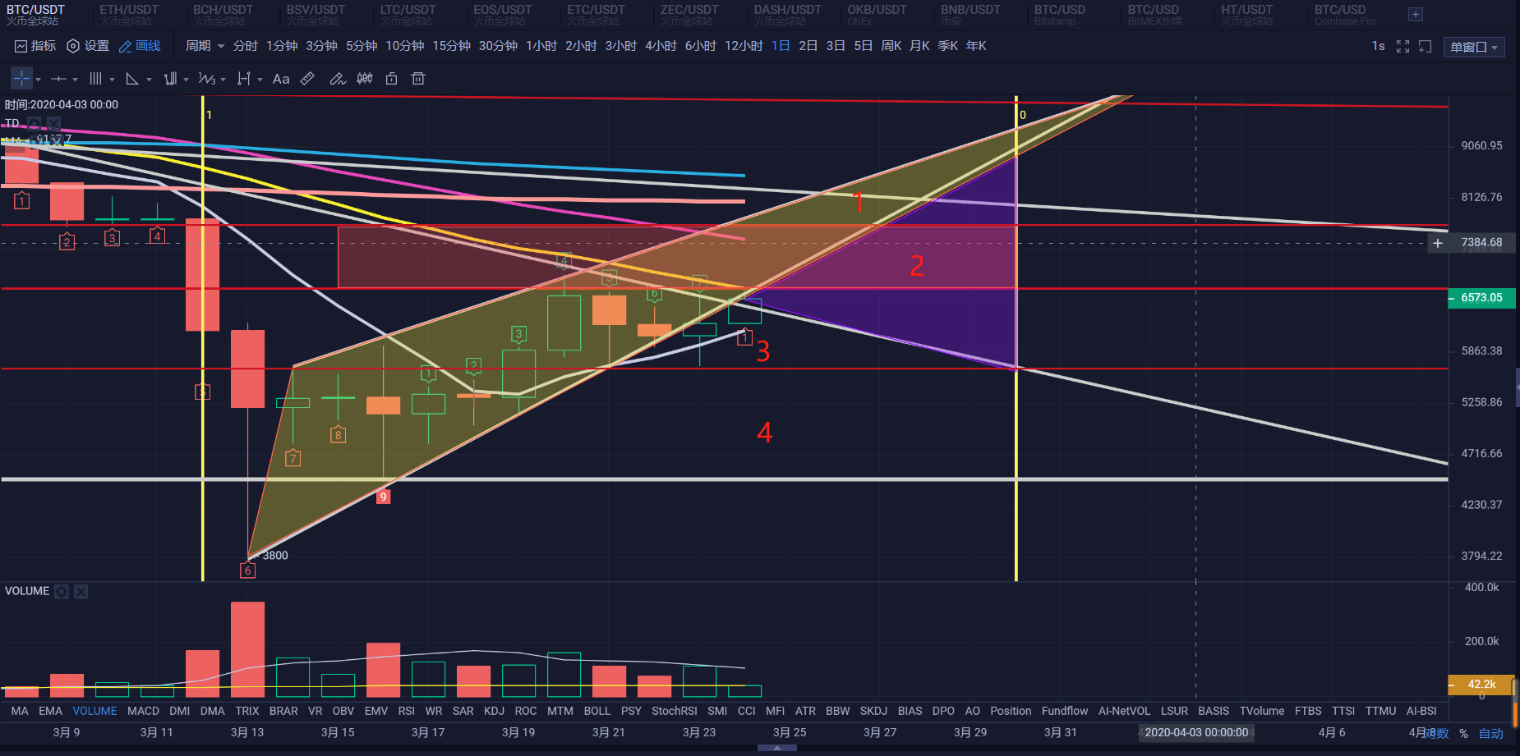The height and width of the screenshot is (756, 1520).
Task: Switch to the LTC/USDT symbol tab
Action: click(408, 14)
